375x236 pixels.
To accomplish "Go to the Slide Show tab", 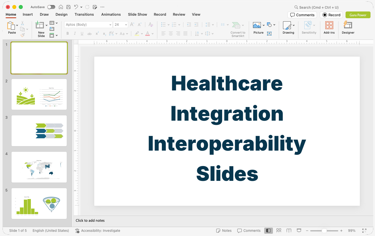I will (137, 14).
